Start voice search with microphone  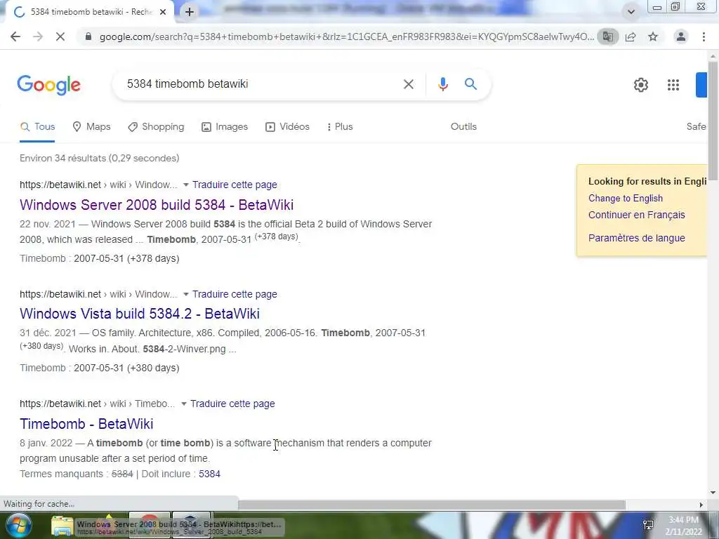point(442,84)
